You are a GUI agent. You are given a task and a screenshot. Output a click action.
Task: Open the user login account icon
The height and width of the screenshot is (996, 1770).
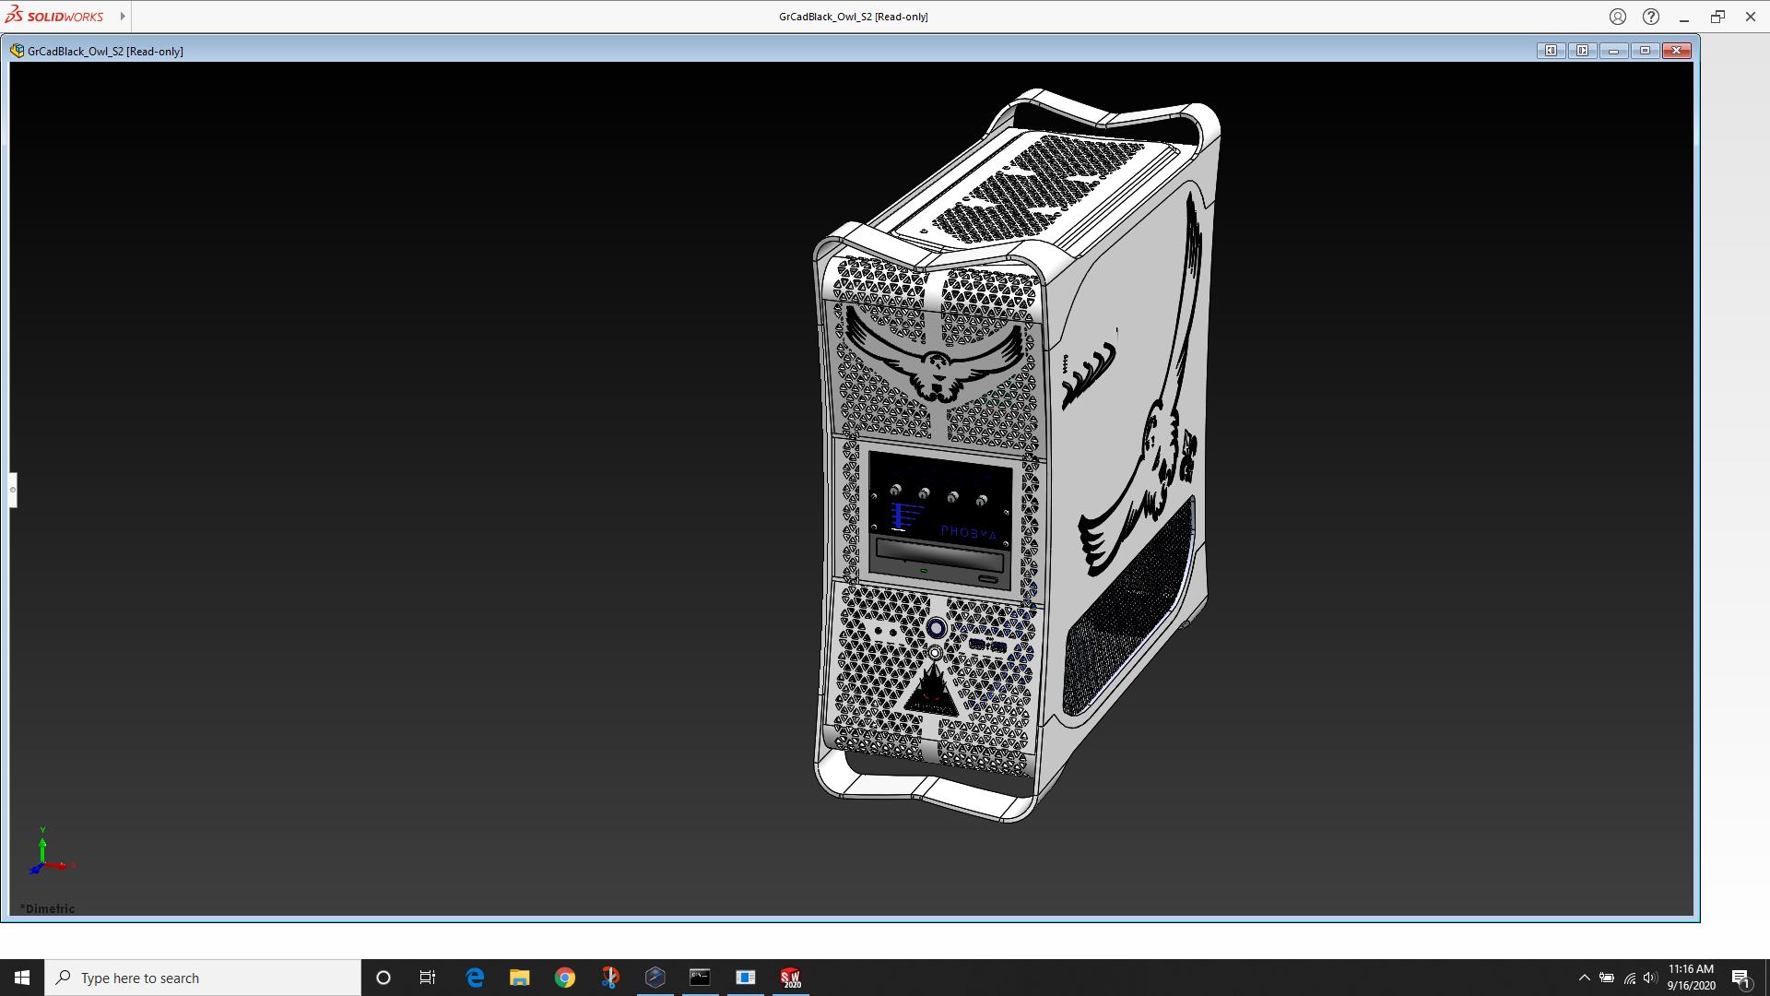point(1617,17)
